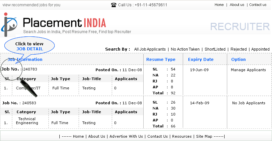Viewport: 272px width, 141px height.
Task: Click No Job Applicants for job 240583
Action: [x=248, y=103]
